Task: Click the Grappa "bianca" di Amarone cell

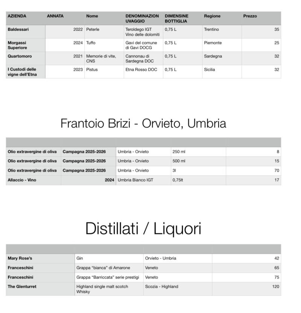Action: tap(103, 268)
